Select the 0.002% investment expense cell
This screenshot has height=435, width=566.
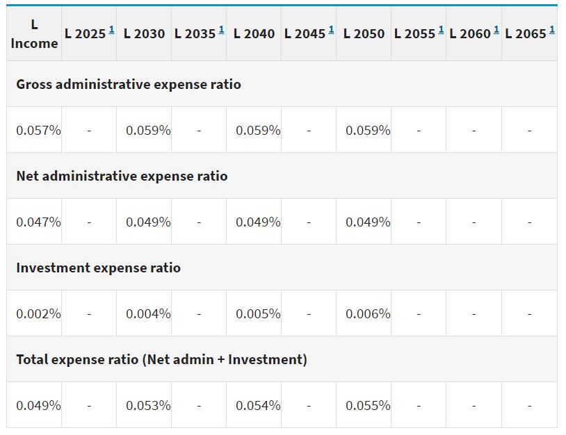(x=38, y=314)
